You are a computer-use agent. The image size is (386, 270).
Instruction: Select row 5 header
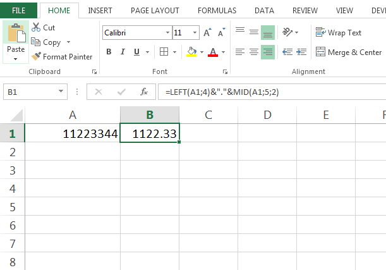(x=12, y=206)
